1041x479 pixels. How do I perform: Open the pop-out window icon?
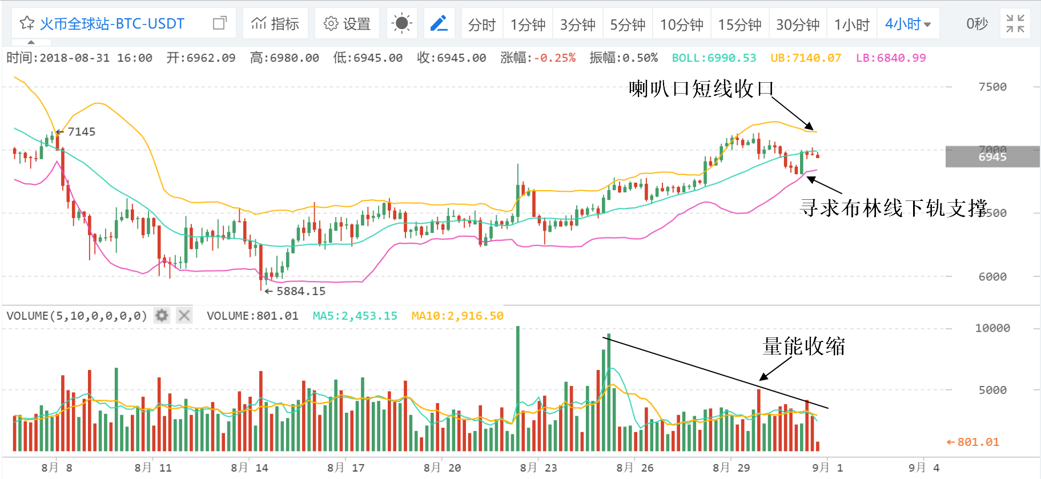(x=220, y=23)
